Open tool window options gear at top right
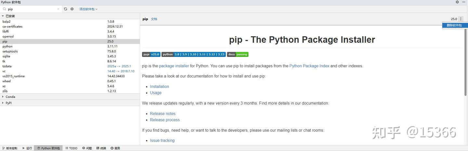This screenshot has width=468, height=151. click(457, 2)
